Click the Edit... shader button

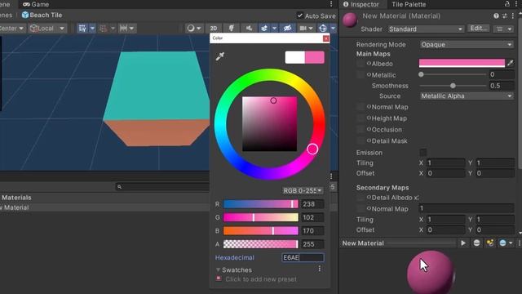(479, 29)
